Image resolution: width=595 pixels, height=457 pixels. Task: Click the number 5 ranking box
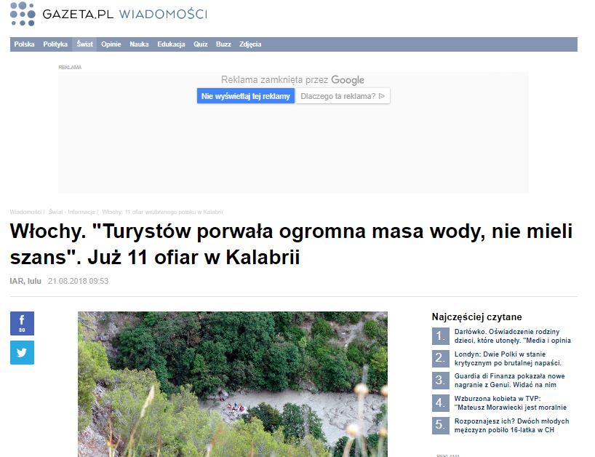pyautogui.click(x=441, y=425)
